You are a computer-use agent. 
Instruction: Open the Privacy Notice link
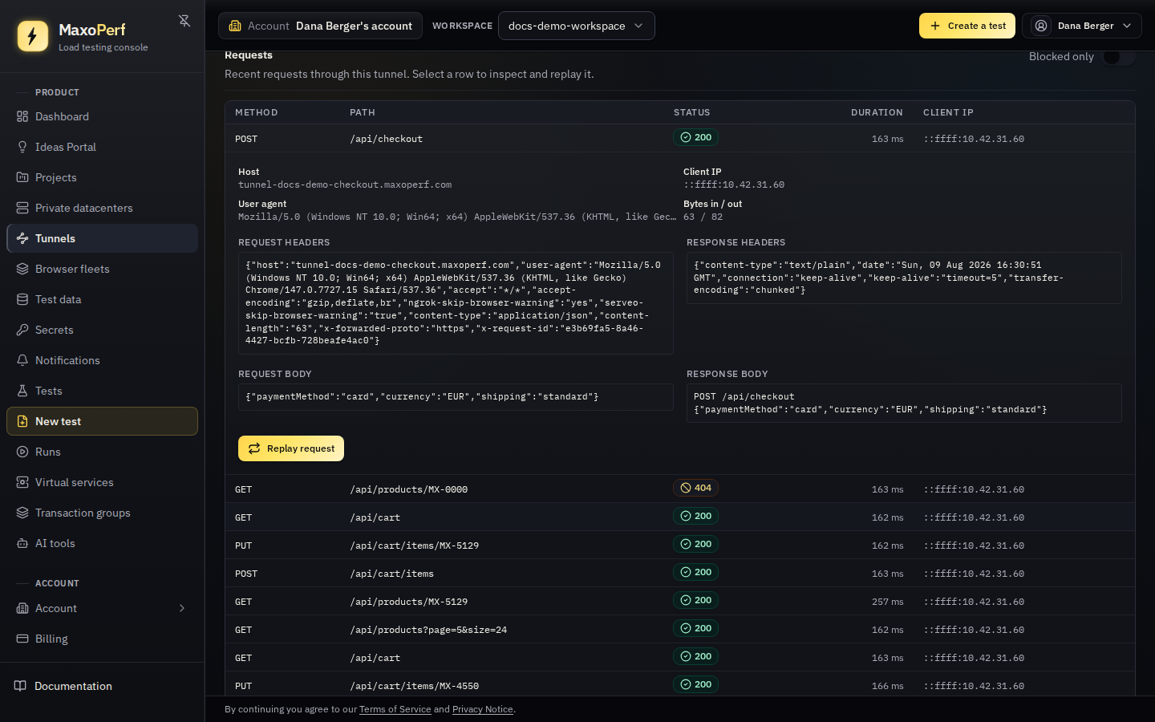pyautogui.click(x=483, y=709)
